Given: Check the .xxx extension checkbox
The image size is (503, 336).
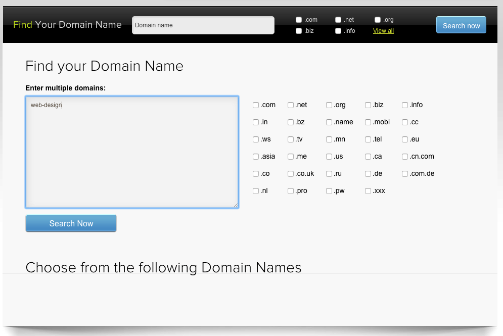Looking at the screenshot, I should click(x=368, y=190).
